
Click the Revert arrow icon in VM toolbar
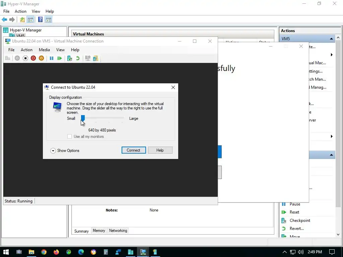[x=78, y=58]
